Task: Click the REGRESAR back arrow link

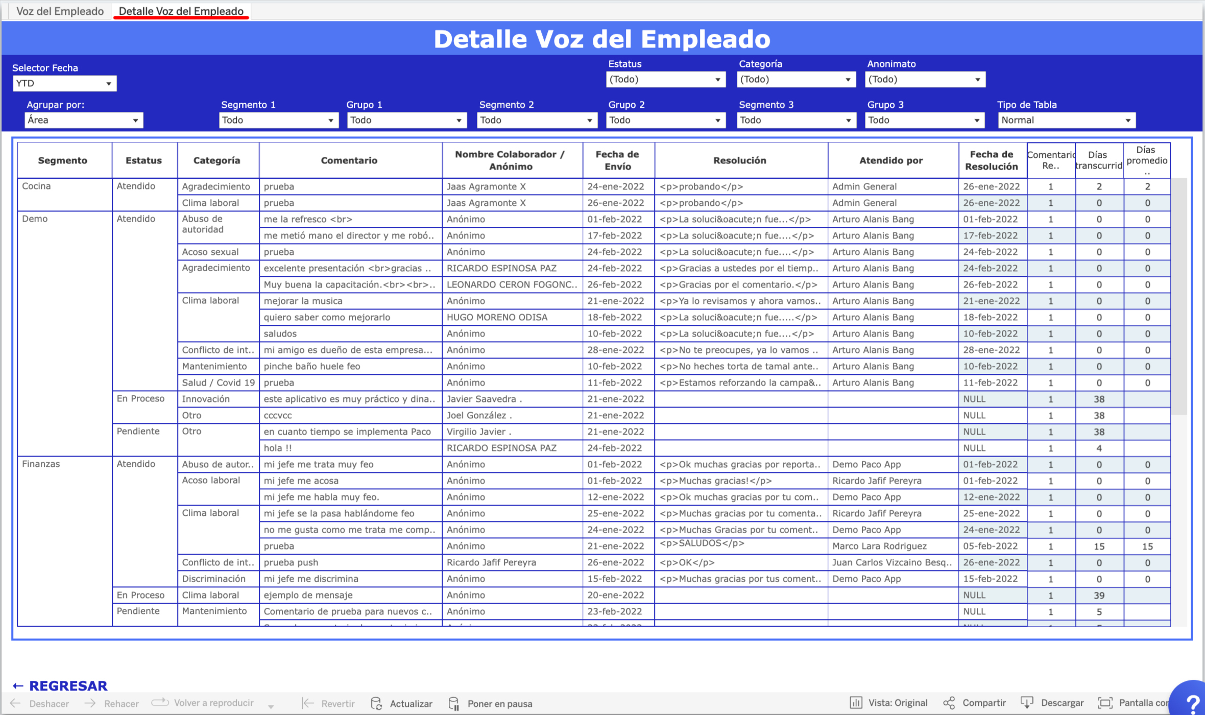Action: 60,685
